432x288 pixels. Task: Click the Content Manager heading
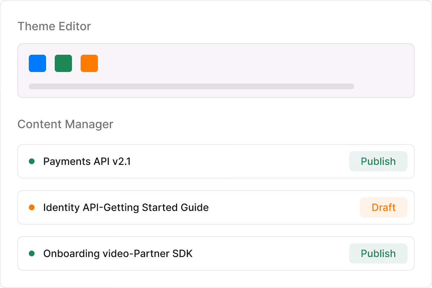(x=66, y=124)
